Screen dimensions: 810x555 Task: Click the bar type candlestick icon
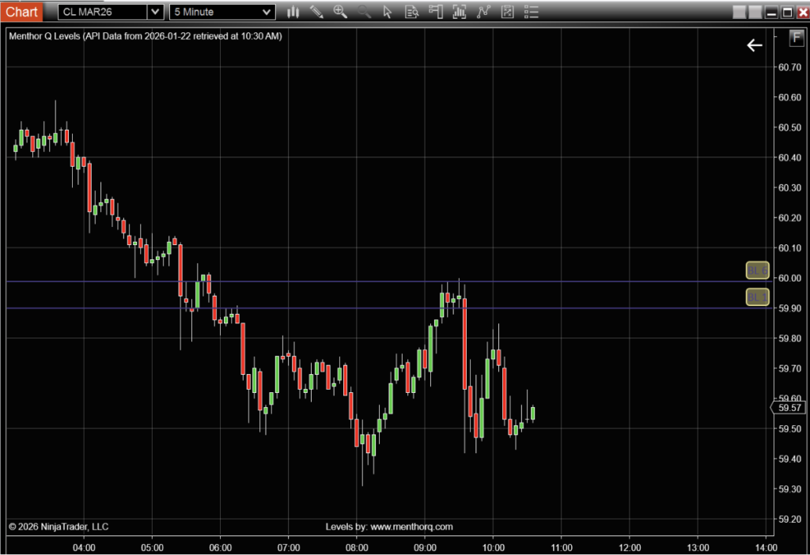(x=293, y=12)
